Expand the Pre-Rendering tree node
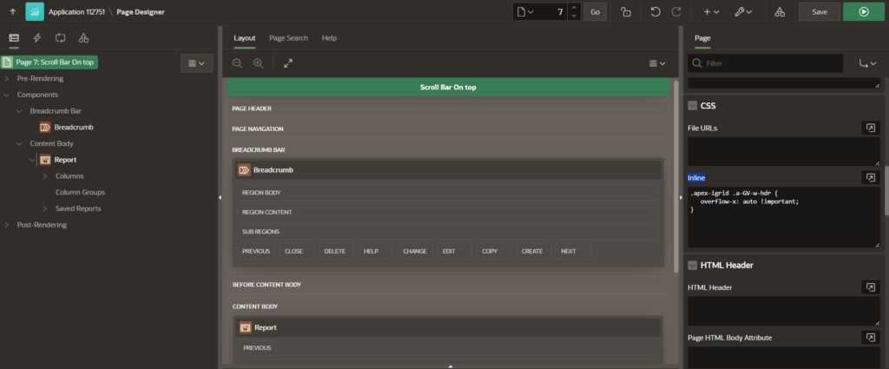 (7, 78)
